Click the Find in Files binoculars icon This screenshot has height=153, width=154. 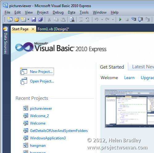coord(72,19)
